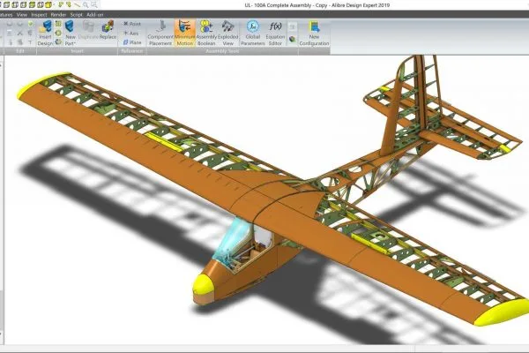Image resolution: width=529 pixels, height=353 pixels.
Task: Create a New Configuration
Action: click(x=314, y=33)
